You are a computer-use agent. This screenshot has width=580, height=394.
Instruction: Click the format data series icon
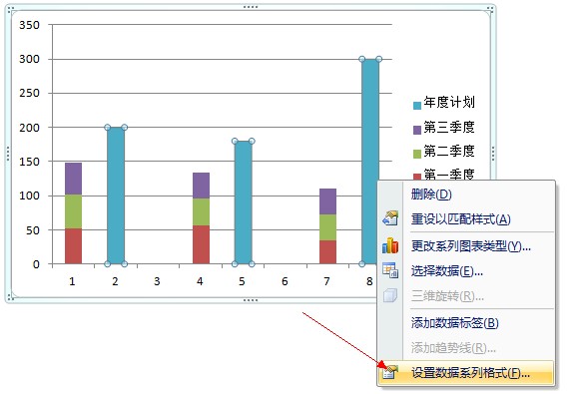(x=390, y=372)
